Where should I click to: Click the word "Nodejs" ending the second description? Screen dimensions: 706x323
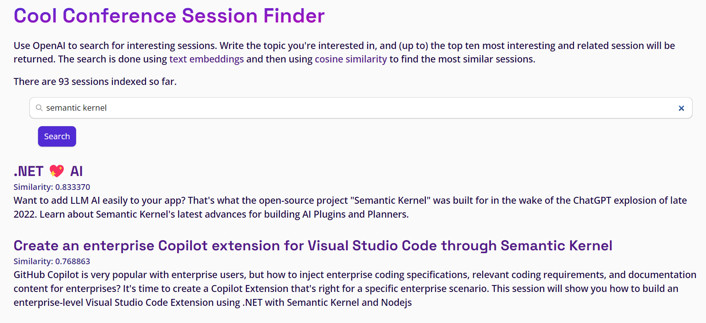[396, 303]
